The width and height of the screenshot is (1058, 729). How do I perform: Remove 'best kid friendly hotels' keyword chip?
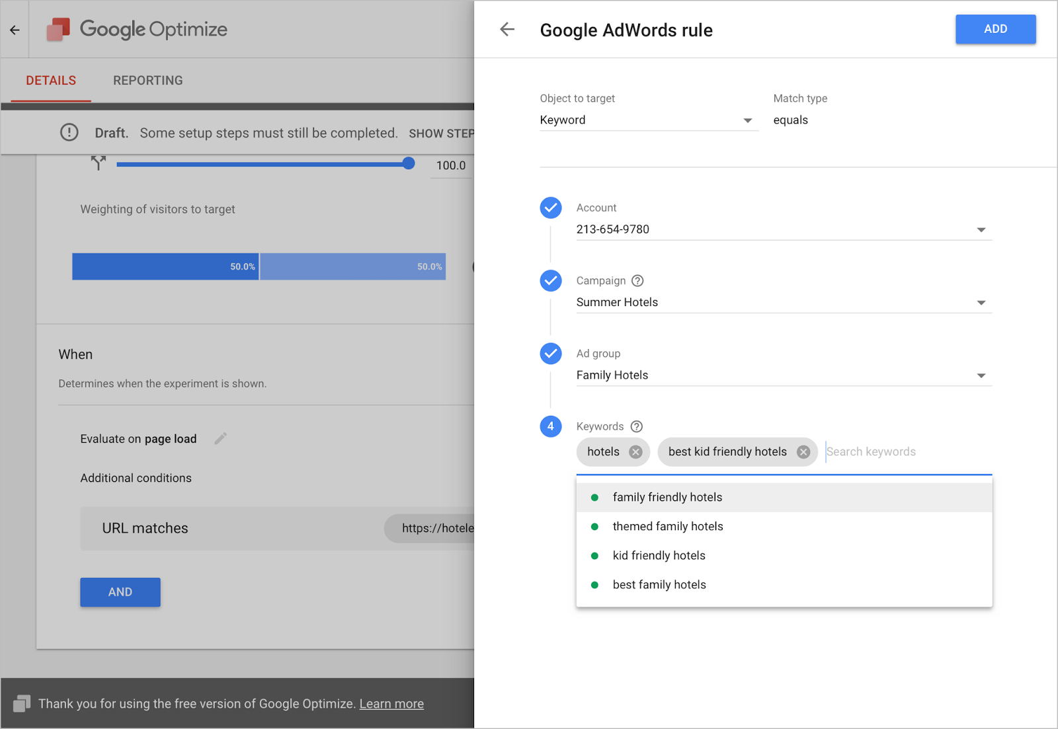coord(803,452)
